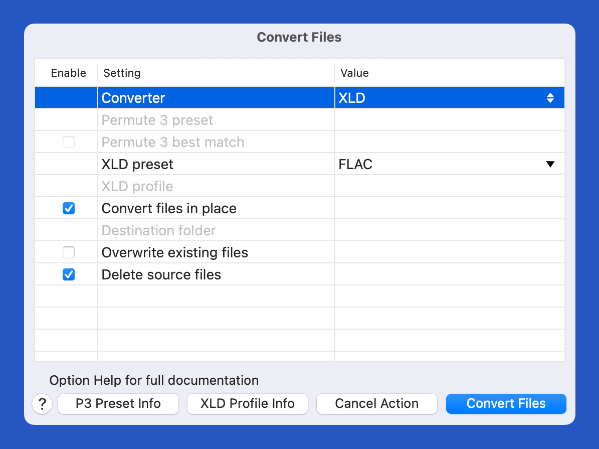Screen dimensions: 599x449
Task: Click the Value column header
Action: pyautogui.click(x=354, y=73)
